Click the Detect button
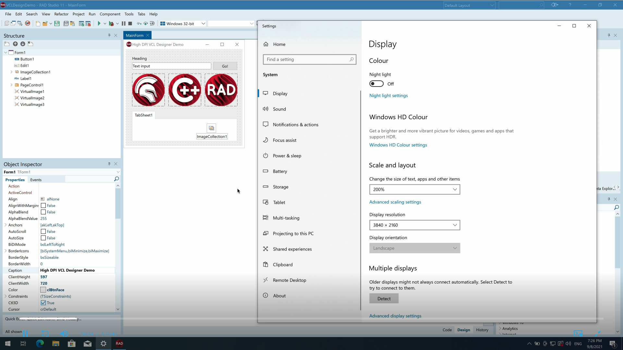Viewport: 623px width, 350px height. (384, 298)
